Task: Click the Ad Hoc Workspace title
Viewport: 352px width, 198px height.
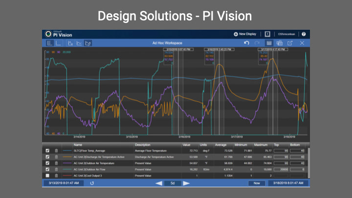Action: point(167,43)
